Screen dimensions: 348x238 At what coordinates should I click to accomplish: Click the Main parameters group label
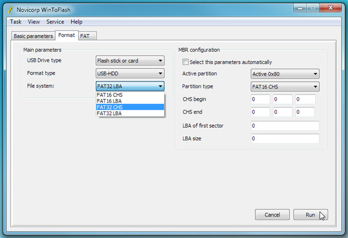pyautogui.click(x=42, y=50)
